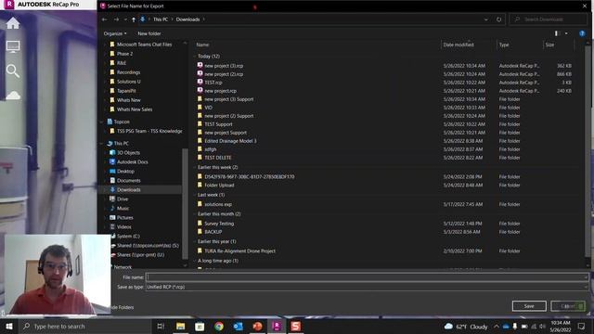This screenshot has width=594, height=334.
Task: Click the navigation pane scrollbar
Action: pyautogui.click(x=185, y=203)
